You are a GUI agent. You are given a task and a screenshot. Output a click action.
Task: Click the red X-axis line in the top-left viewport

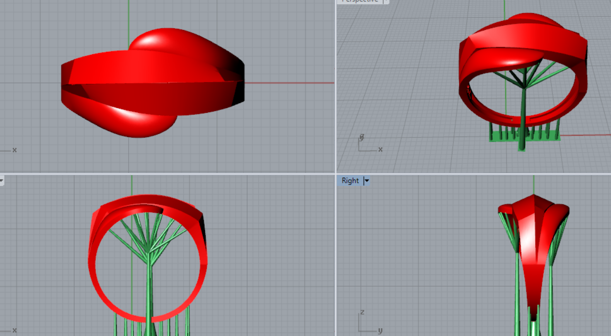point(290,83)
